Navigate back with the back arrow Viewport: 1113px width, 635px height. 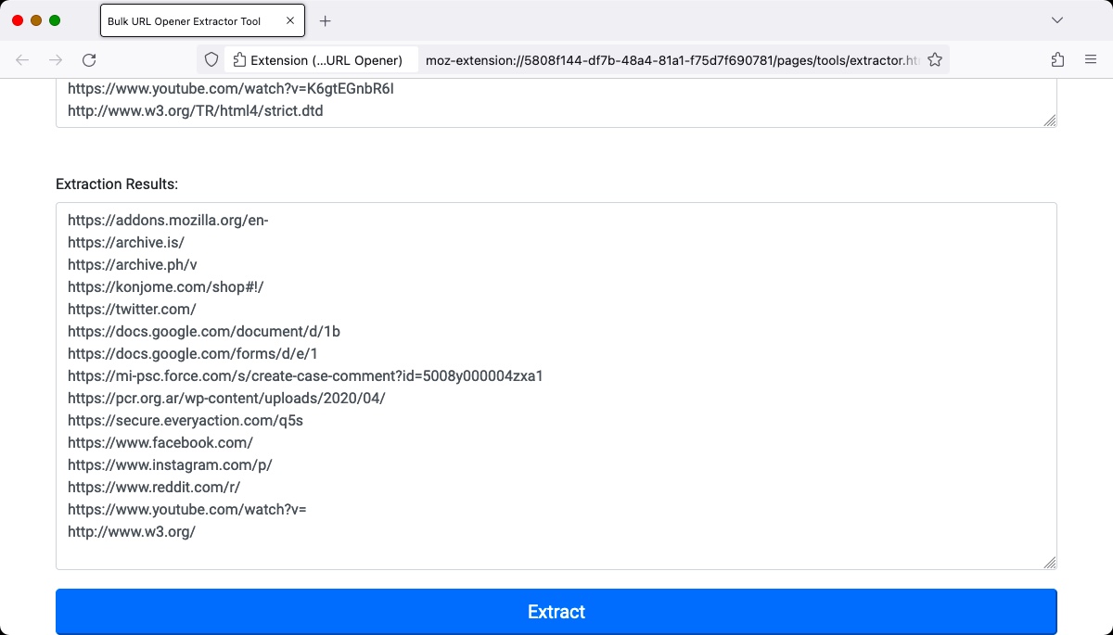pyautogui.click(x=22, y=58)
